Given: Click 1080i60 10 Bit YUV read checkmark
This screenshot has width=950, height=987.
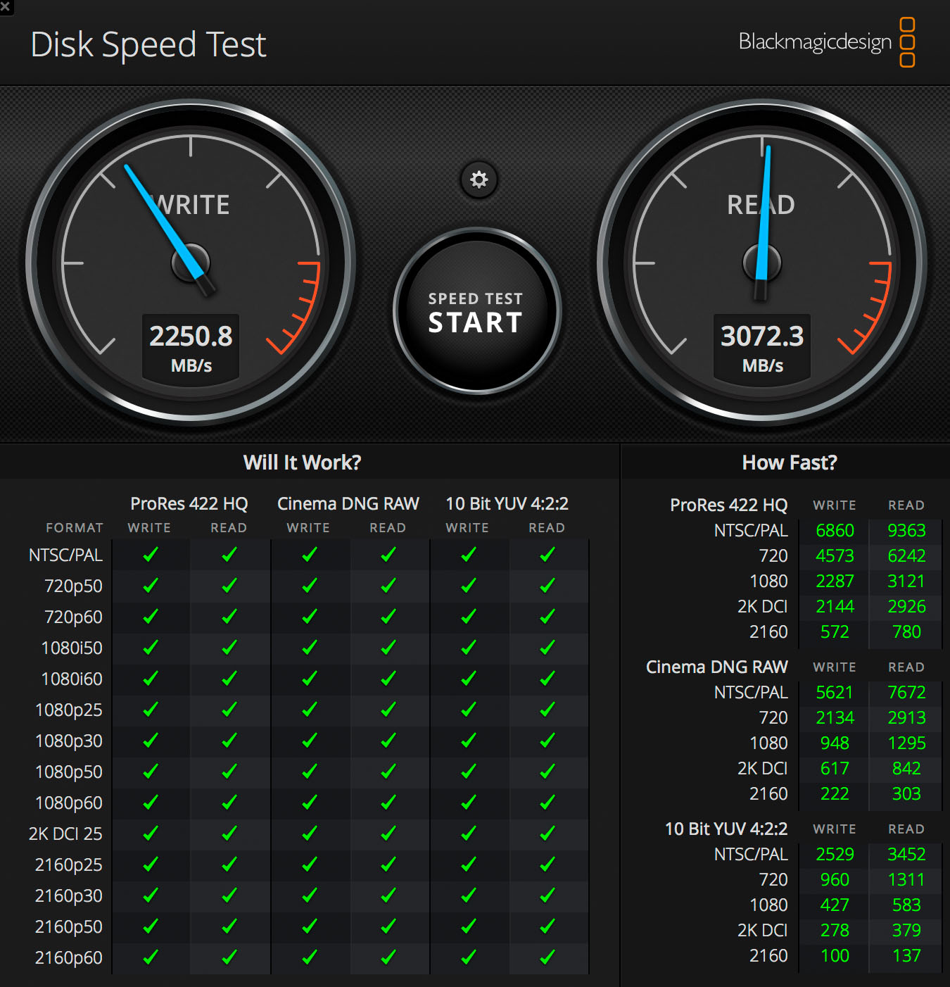Looking at the screenshot, I should click(547, 679).
